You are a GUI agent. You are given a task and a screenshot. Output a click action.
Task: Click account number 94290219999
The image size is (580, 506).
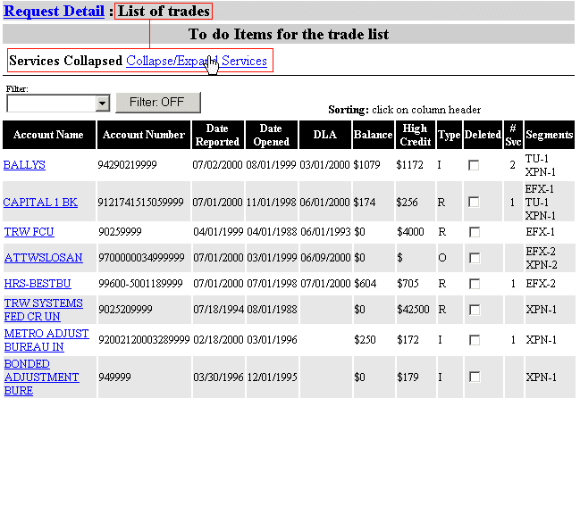click(x=127, y=165)
